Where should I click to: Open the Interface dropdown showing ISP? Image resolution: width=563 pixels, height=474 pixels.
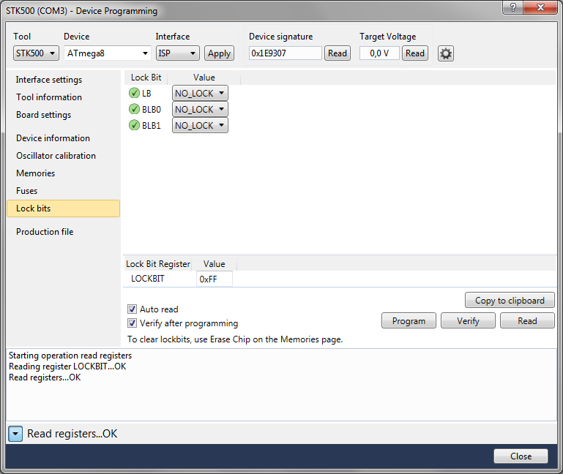pos(178,53)
